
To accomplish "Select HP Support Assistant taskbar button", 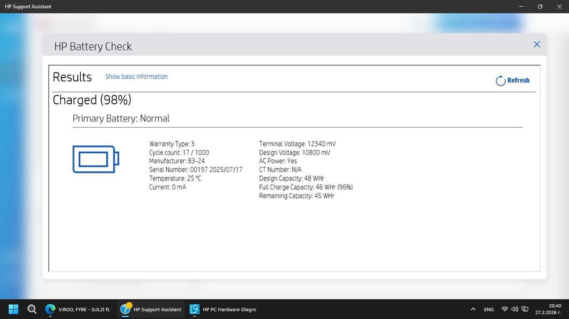I will [151, 309].
